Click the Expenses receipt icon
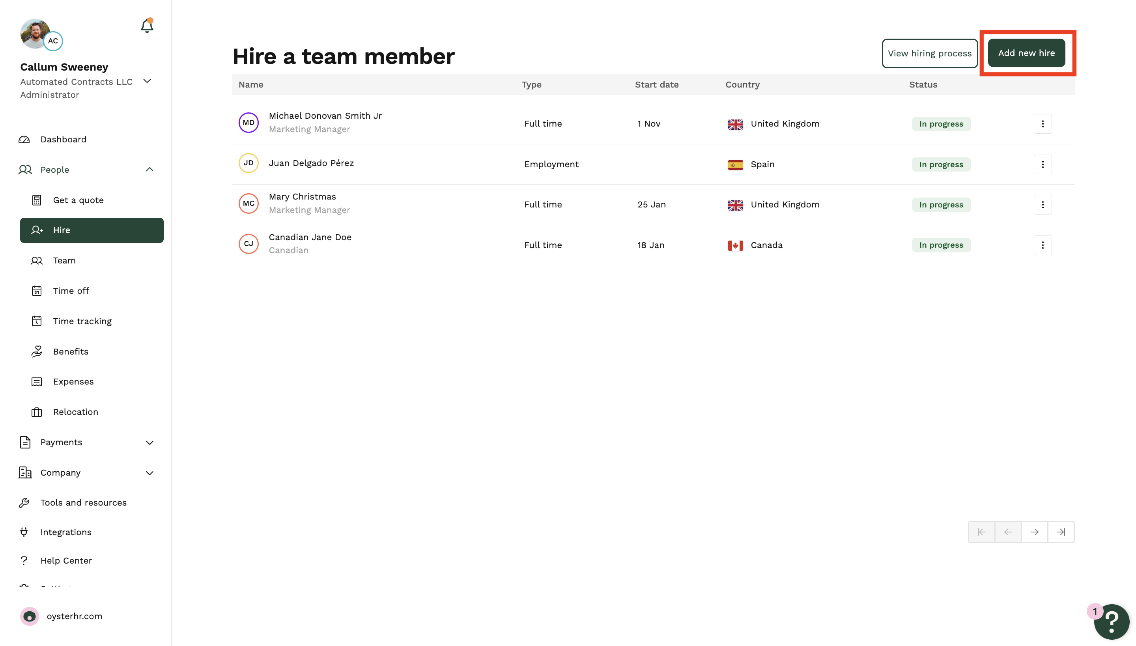1136x646 pixels. coord(37,382)
